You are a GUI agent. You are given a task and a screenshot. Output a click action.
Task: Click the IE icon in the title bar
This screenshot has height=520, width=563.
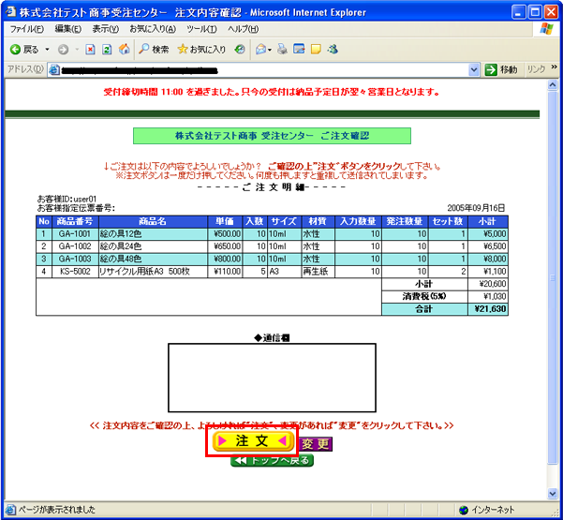coord(10,12)
